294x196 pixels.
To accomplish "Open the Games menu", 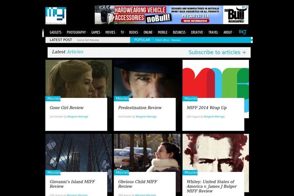I will pyautogui.click(x=96, y=32).
